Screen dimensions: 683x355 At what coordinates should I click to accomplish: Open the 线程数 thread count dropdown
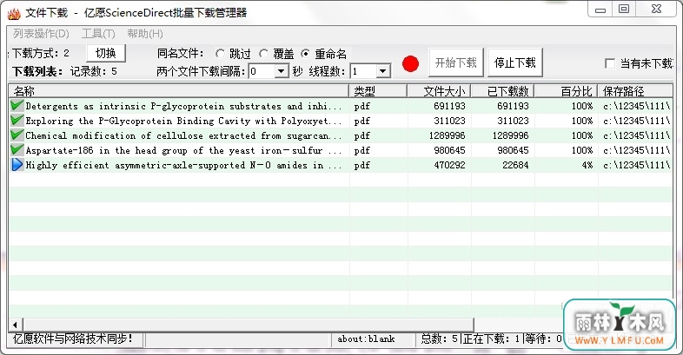click(x=383, y=71)
